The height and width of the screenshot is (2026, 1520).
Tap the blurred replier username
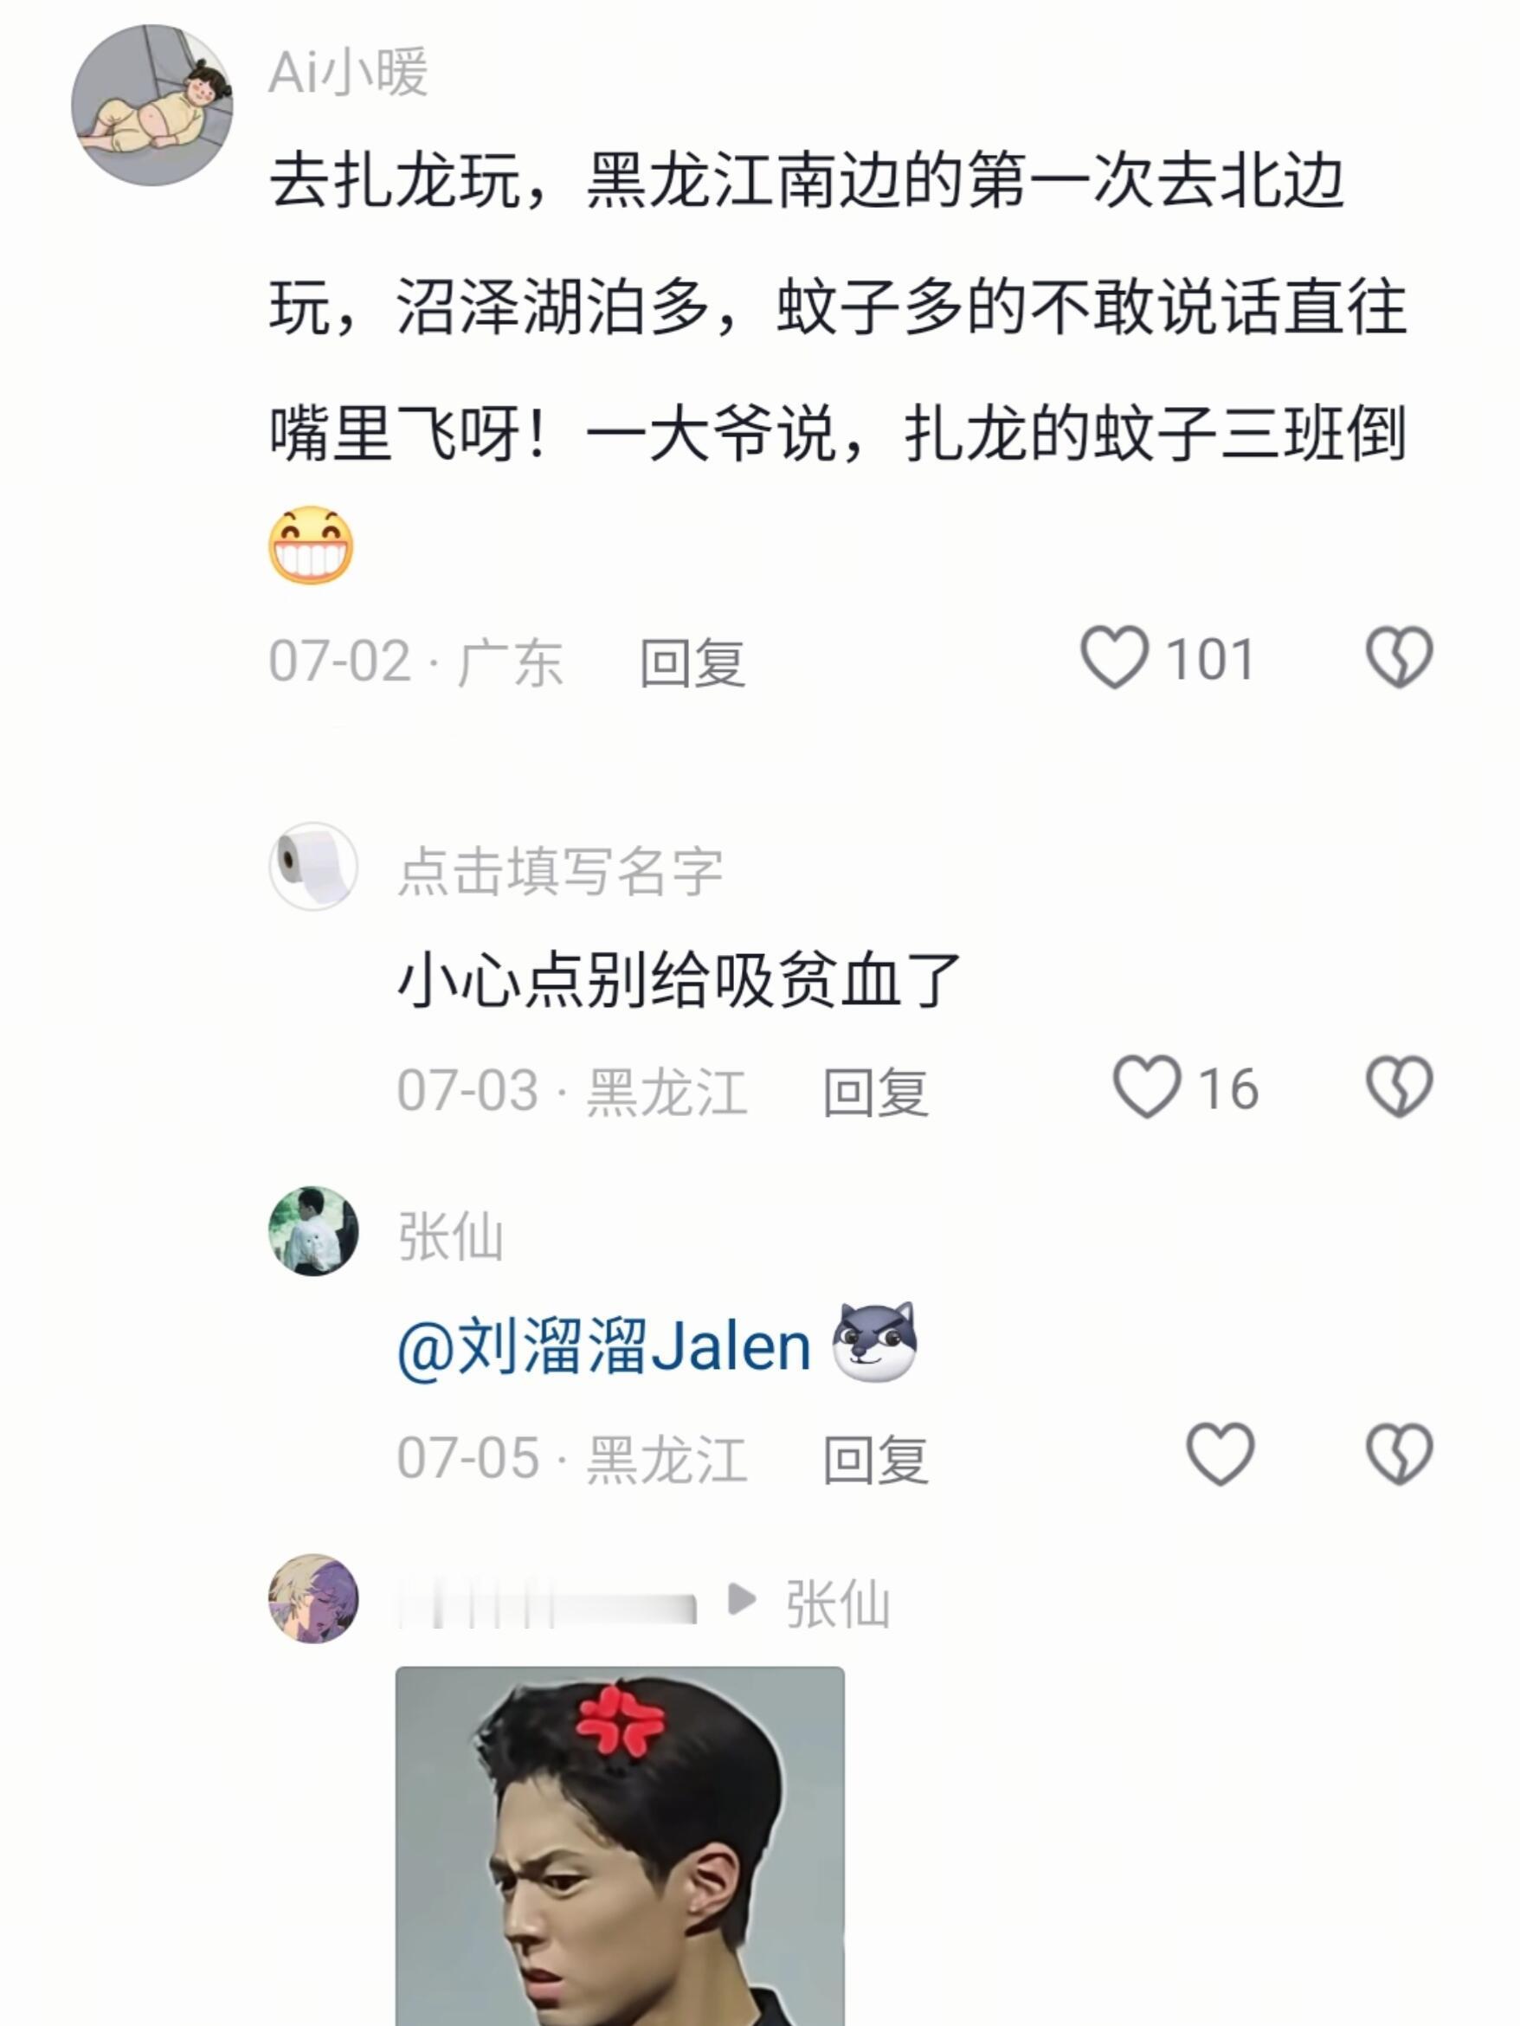coord(547,1603)
